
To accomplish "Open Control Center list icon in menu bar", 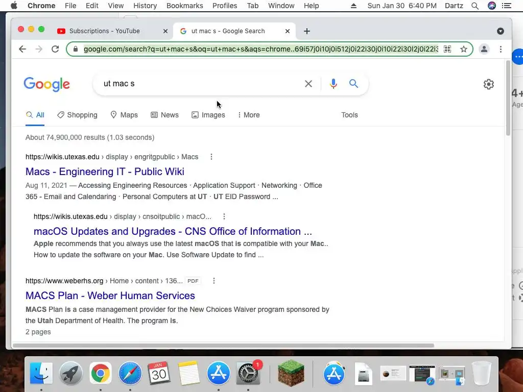I will [506, 6].
